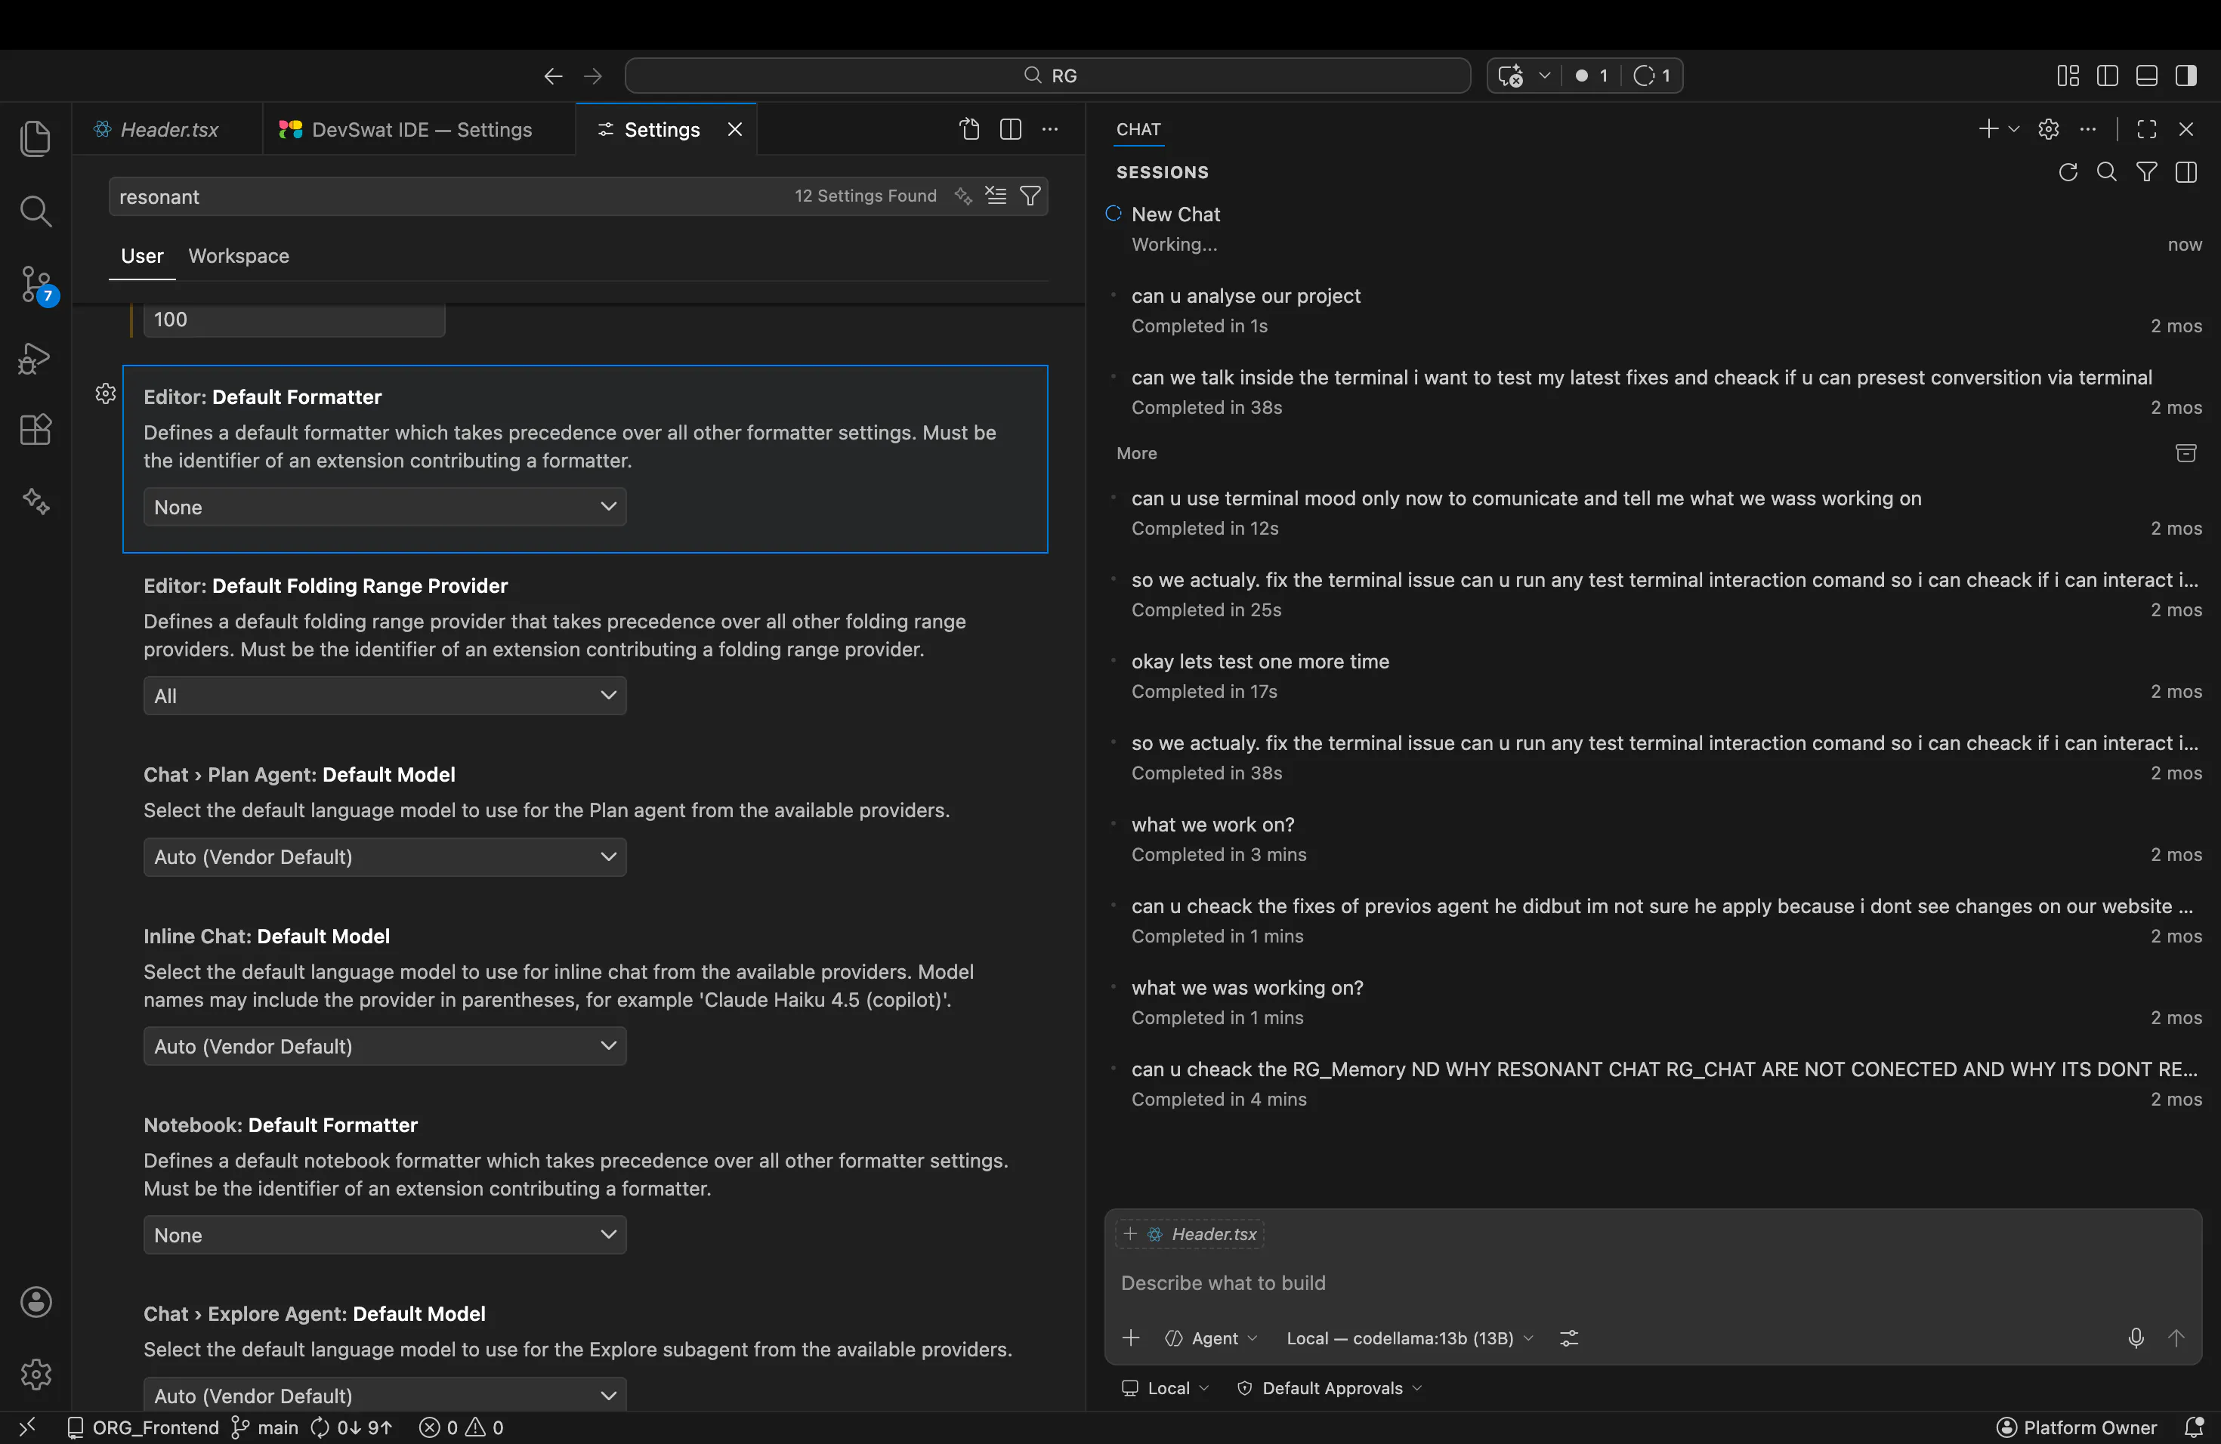Open the Accounts menu icon
The width and height of the screenshot is (2221, 1444).
coord(36,1302)
